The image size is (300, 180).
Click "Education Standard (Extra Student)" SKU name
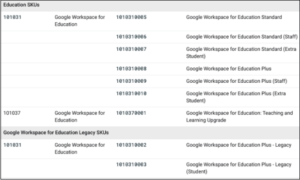point(241,53)
